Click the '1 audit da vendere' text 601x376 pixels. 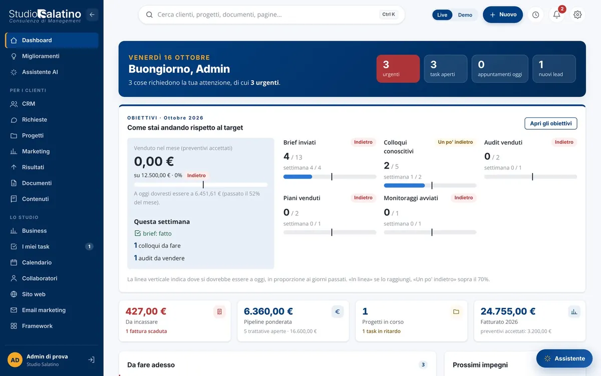(159, 258)
